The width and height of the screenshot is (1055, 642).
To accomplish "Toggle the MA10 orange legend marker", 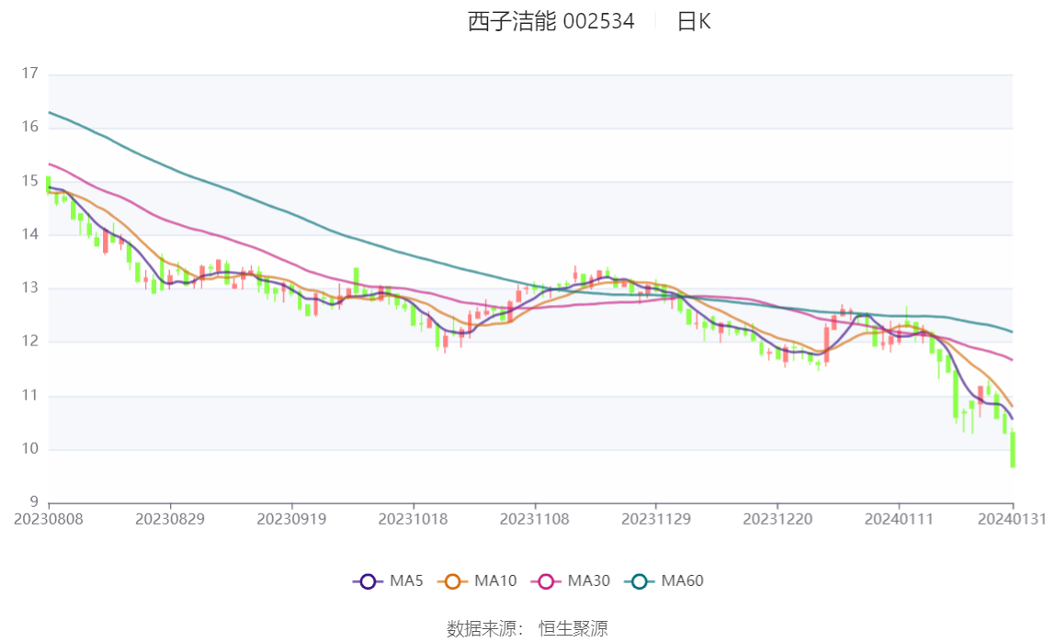I will point(452,581).
